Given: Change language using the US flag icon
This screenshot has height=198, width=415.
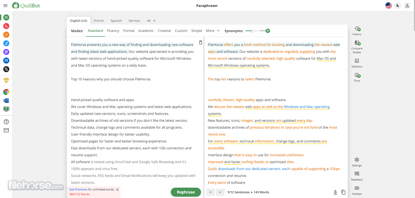Looking at the screenshot, I should 388,6.
